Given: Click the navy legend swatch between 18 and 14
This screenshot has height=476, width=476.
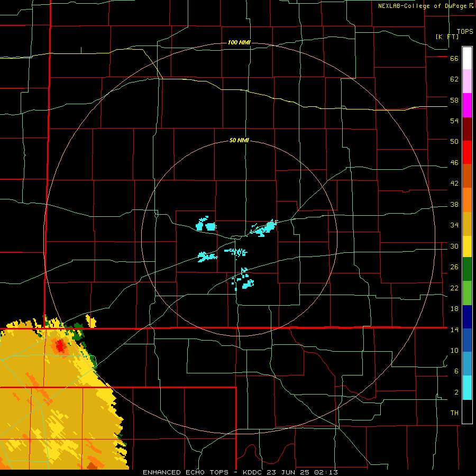Looking at the screenshot, I should coord(467,317).
